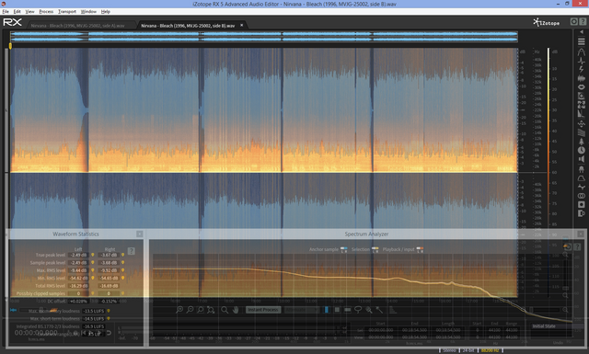Collapse the module sidebar with the arrow

pyautogui.click(x=582, y=32)
